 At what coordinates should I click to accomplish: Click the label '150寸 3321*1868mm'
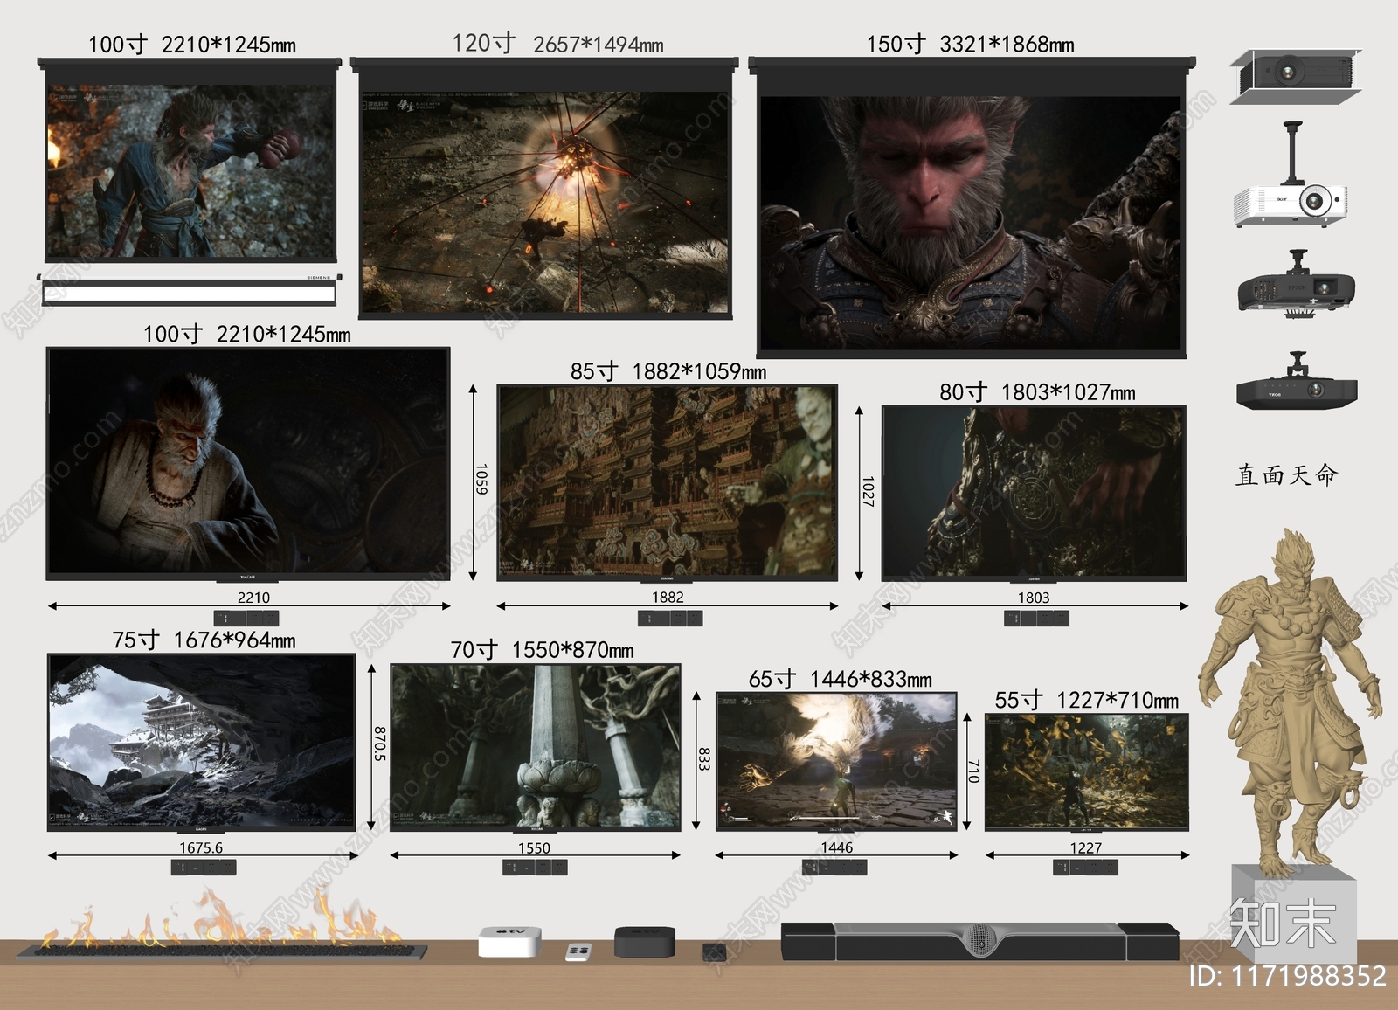click(970, 44)
